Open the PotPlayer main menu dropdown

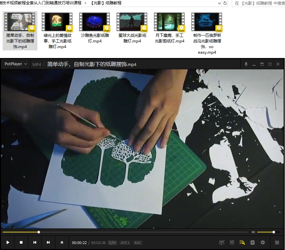pos(16,64)
